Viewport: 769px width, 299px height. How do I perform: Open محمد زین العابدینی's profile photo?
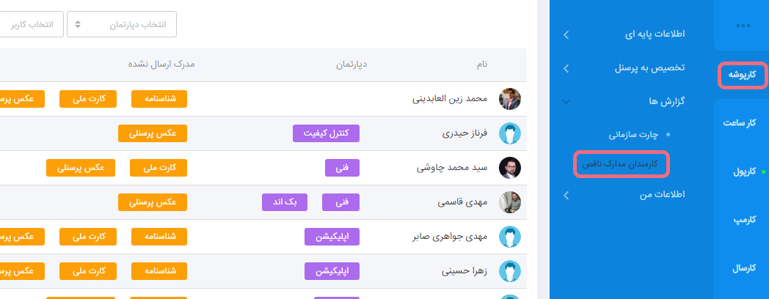[x=509, y=99]
